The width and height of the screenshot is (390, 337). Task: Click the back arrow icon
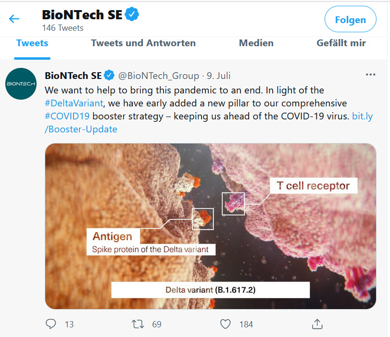[14, 19]
